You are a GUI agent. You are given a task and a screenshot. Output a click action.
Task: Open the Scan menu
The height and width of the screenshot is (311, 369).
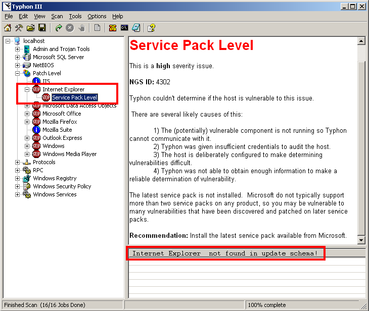(x=57, y=16)
